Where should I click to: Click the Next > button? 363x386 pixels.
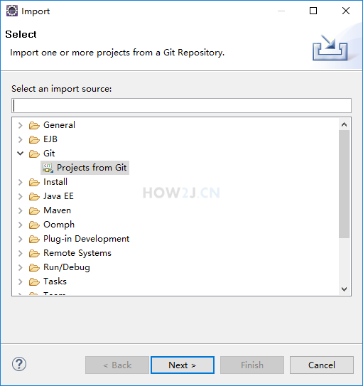tap(183, 365)
